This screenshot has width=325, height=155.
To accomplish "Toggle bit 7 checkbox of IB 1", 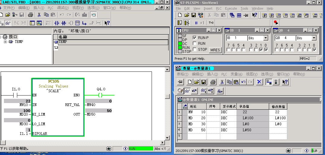I will click(x=229, y=50).
